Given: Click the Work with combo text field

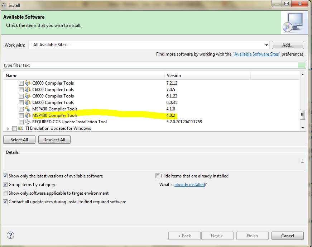Looking at the screenshot, I should pos(146,45).
